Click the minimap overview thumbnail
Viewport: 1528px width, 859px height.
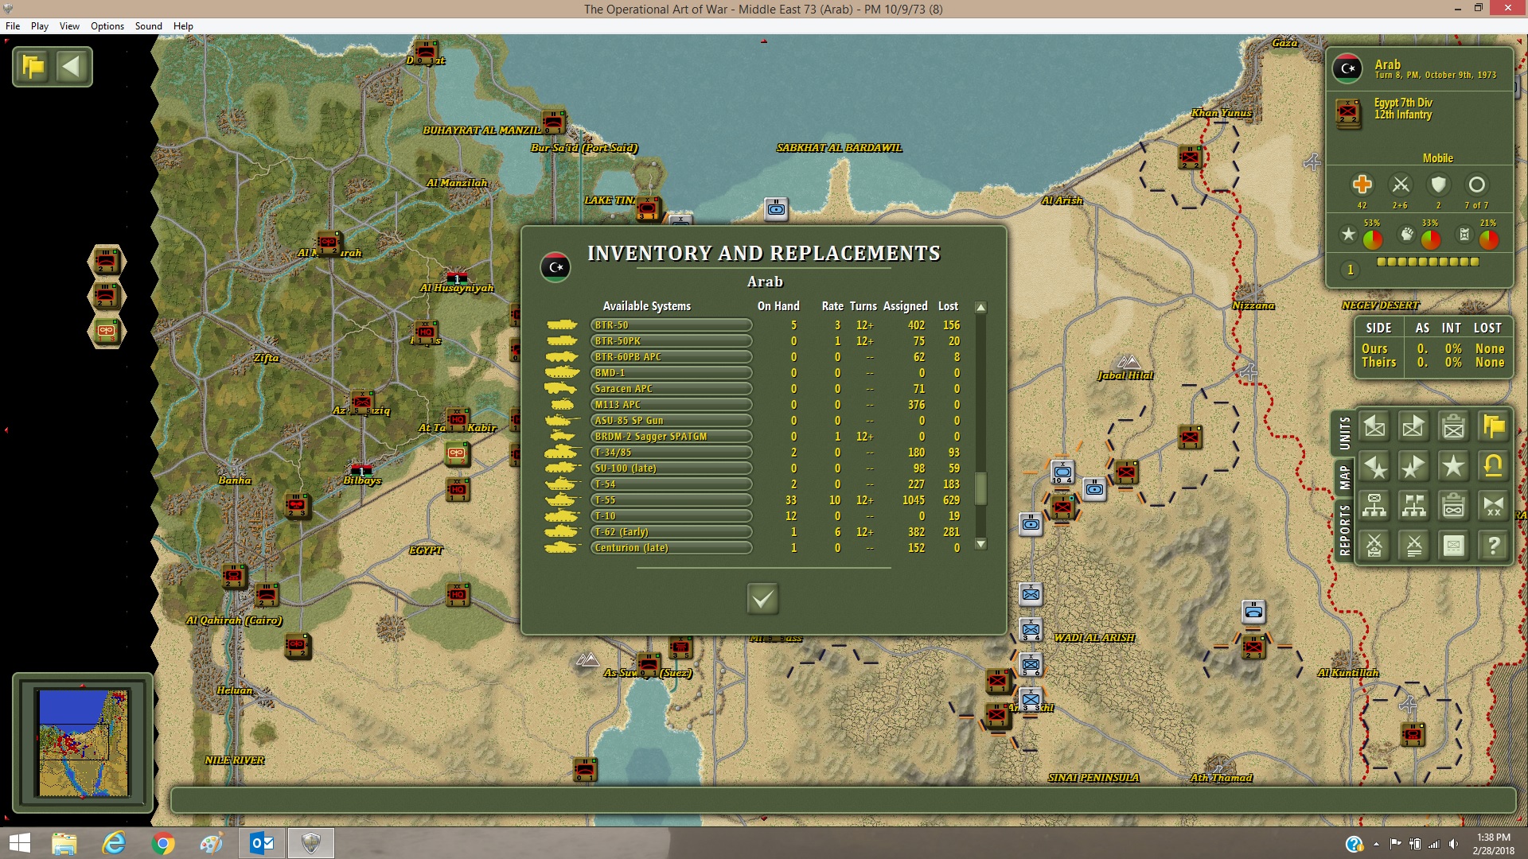[x=83, y=743]
